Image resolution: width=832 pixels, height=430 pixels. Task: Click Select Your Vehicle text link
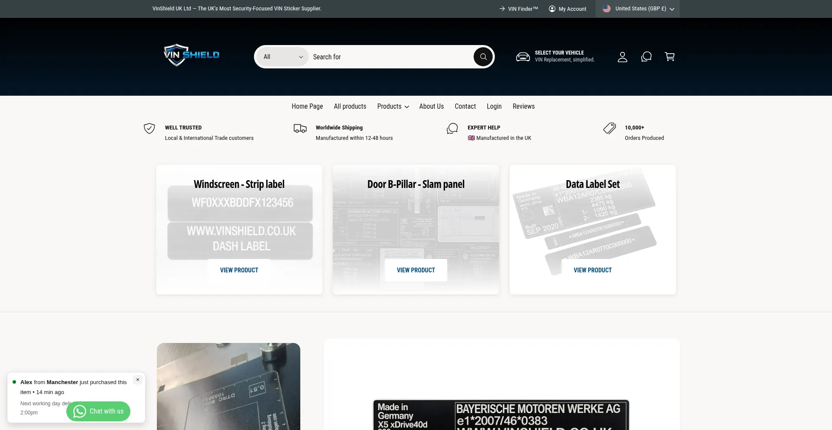pos(559,53)
